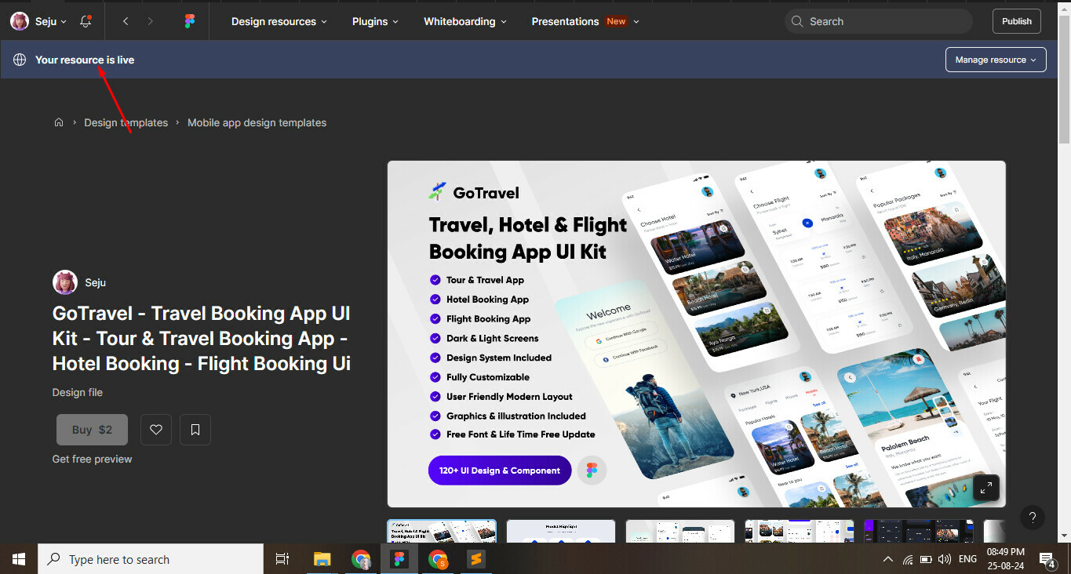Select the first preview thumbnail

click(x=442, y=531)
